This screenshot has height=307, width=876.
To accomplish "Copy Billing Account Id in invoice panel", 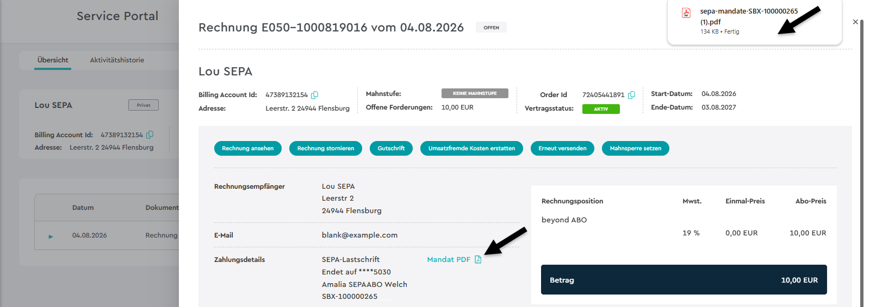I will pyautogui.click(x=314, y=95).
